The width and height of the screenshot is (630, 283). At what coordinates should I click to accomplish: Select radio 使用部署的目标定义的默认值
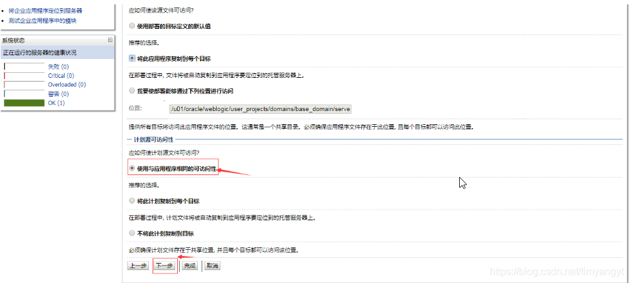(132, 26)
